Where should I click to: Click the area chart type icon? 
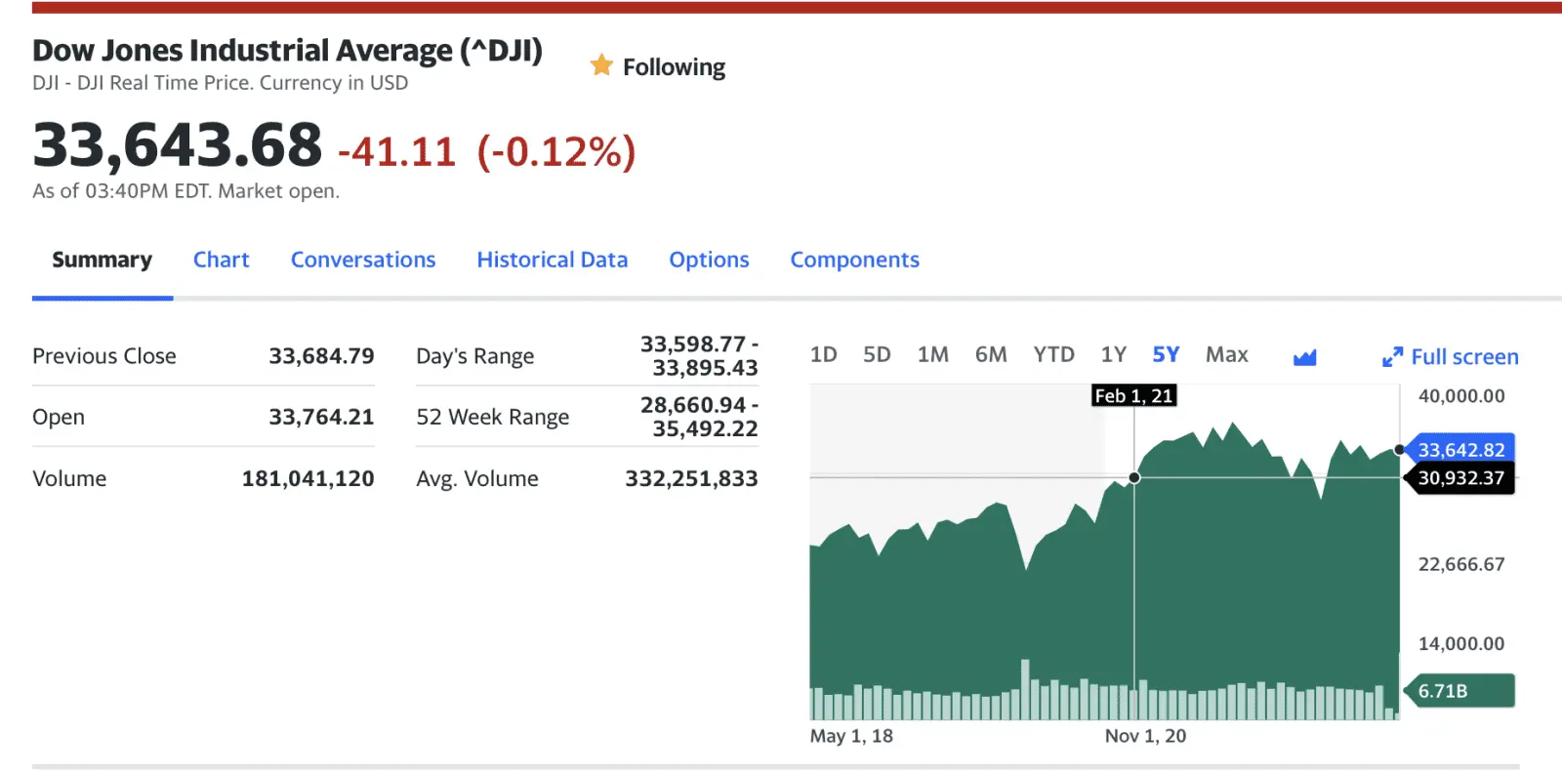click(1304, 357)
